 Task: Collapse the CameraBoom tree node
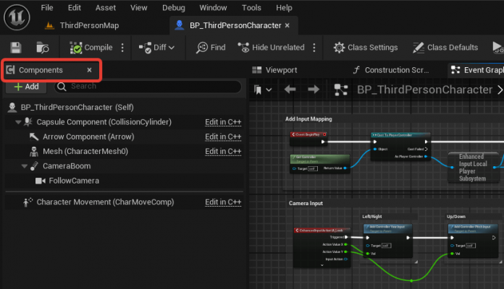click(25, 166)
